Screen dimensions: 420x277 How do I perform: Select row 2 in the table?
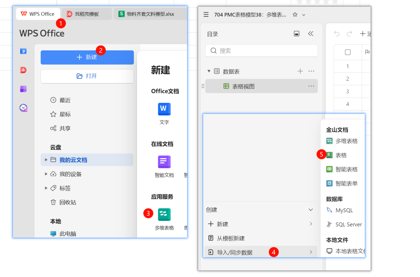(x=347, y=79)
